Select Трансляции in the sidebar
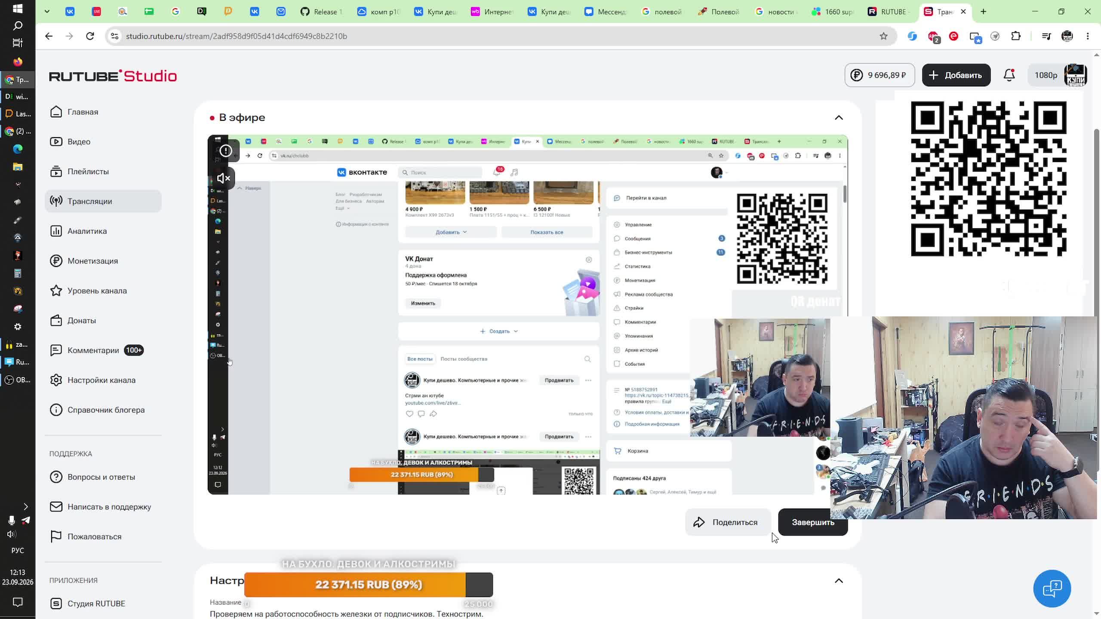The image size is (1101, 619). click(103, 201)
